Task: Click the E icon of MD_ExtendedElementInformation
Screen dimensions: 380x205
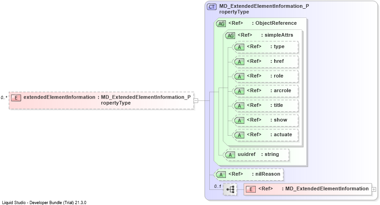Action: (x=251, y=189)
